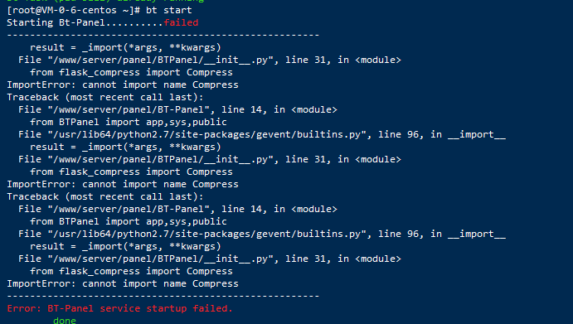The image size is (573, 324).
Task: Click the dashed separator below Starting Bt-Panel
Action: [163, 35]
